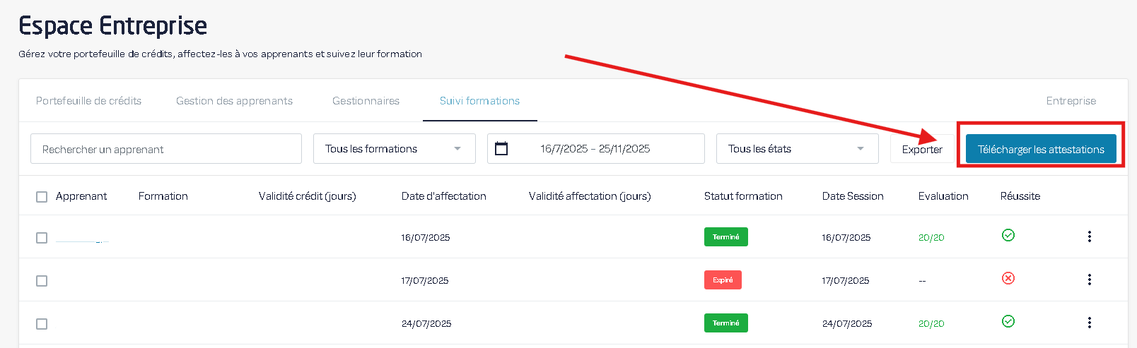The image size is (1137, 348).
Task: Click red failure cross in 17/07/2025 row
Action: [x=1008, y=278]
